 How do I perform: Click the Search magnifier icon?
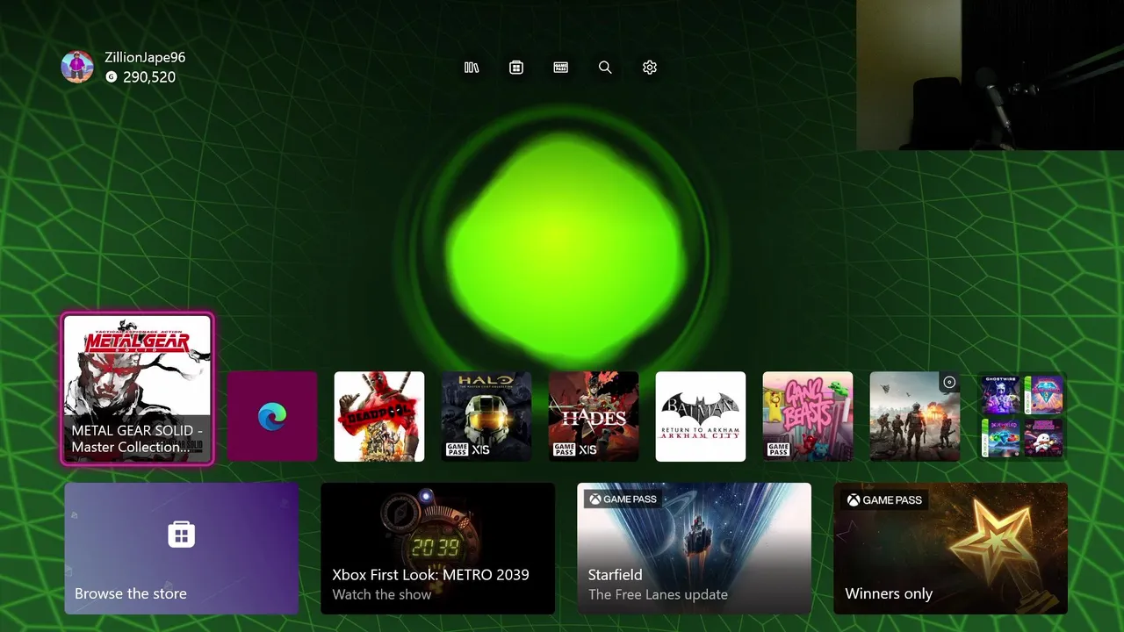[x=605, y=68]
